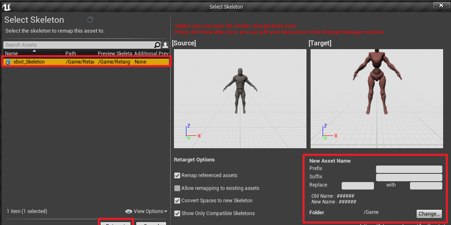Click the search magnifier icon

pos(157,45)
